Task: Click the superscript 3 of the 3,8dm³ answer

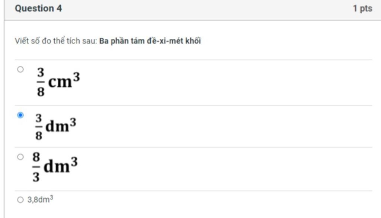Action: coord(51,198)
